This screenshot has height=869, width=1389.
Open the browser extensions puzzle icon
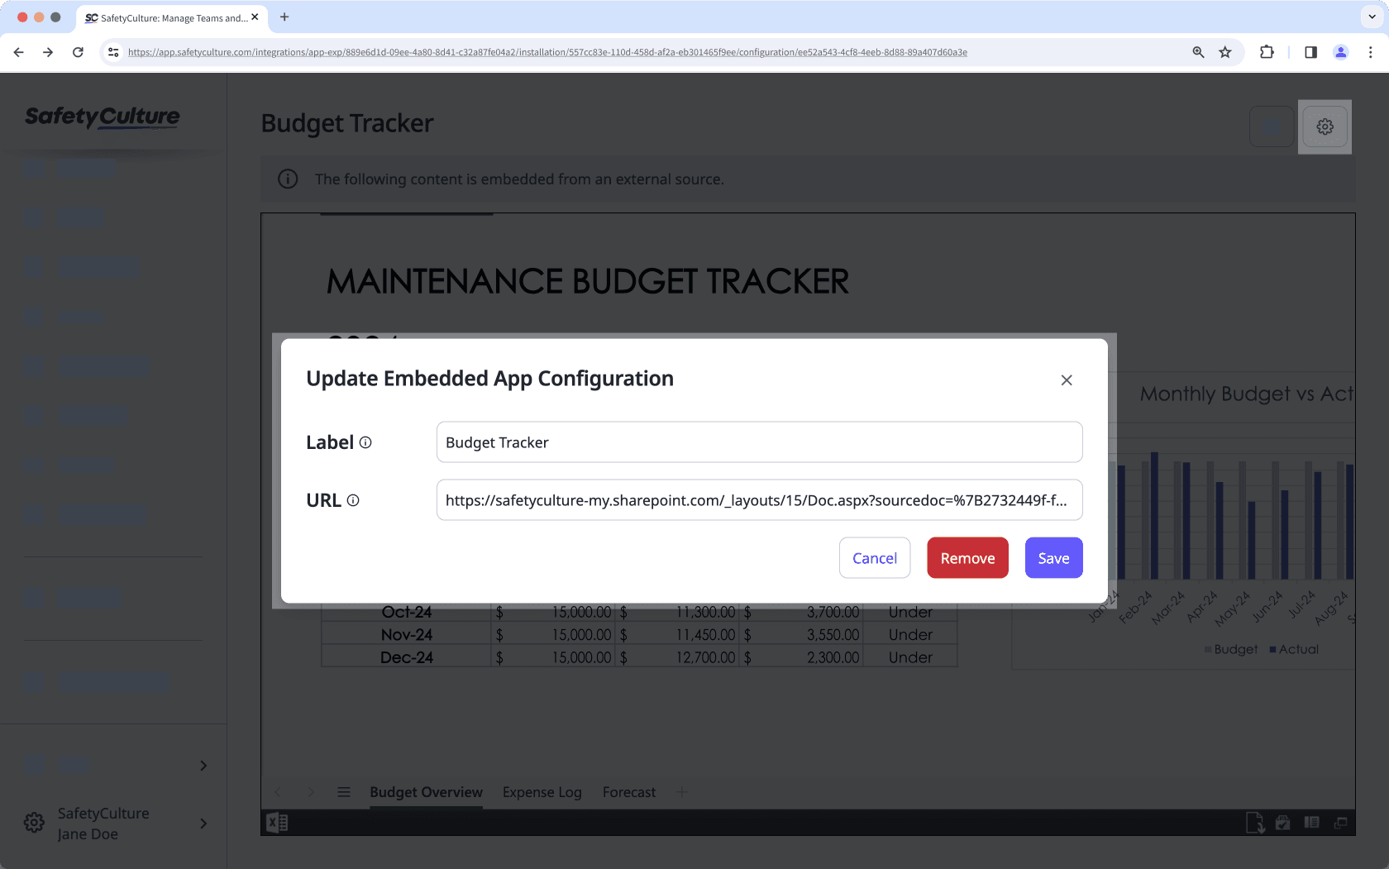point(1267,51)
